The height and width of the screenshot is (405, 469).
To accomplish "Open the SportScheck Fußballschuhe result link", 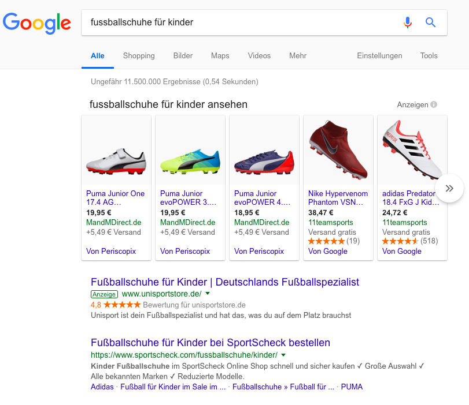I will click(x=211, y=343).
